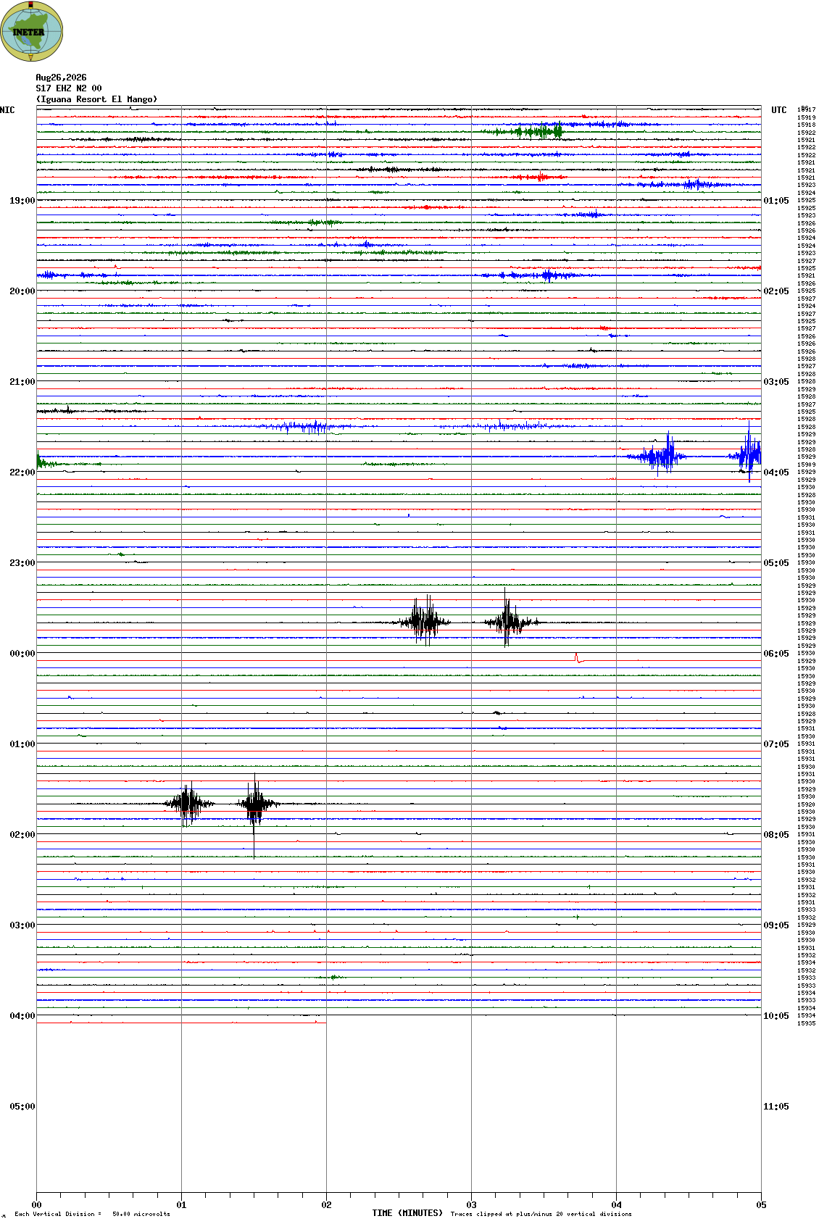Click the 23:00 local time label

22,563
